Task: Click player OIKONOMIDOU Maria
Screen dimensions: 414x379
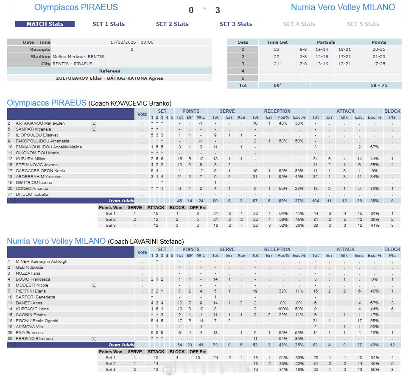Action: (x=37, y=153)
